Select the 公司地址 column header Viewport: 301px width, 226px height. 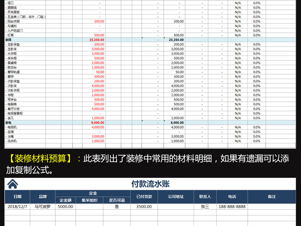click(x=176, y=197)
